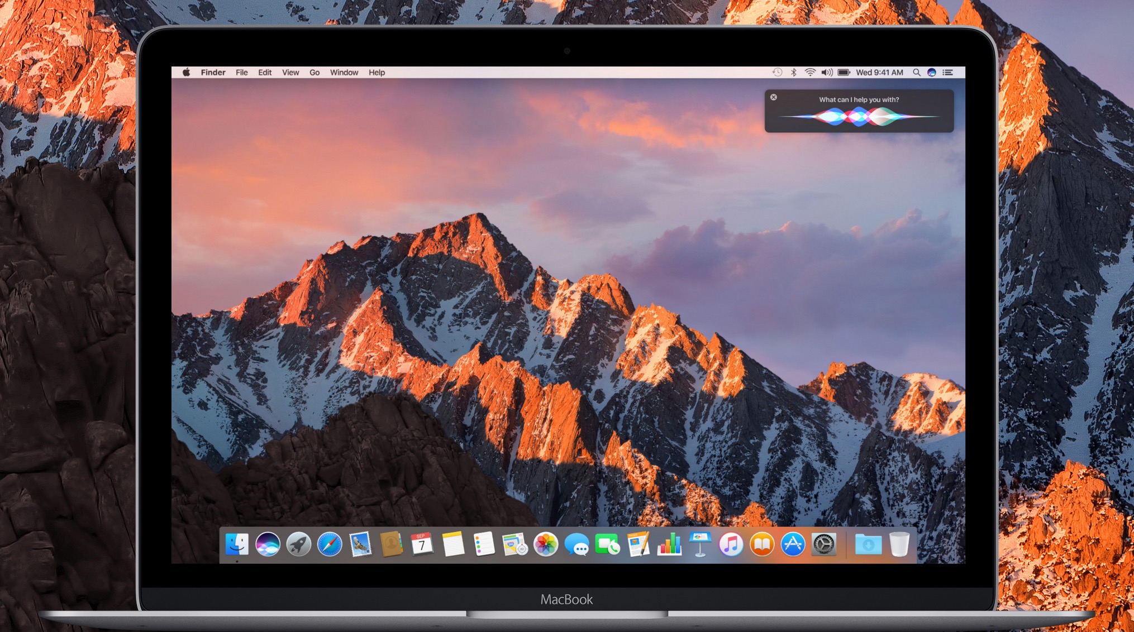Open Messages from the Dock
Image resolution: width=1134 pixels, height=632 pixels.
pyautogui.click(x=576, y=544)
